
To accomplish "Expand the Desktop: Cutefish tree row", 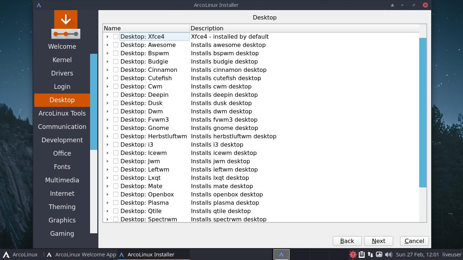I will 107,78.
